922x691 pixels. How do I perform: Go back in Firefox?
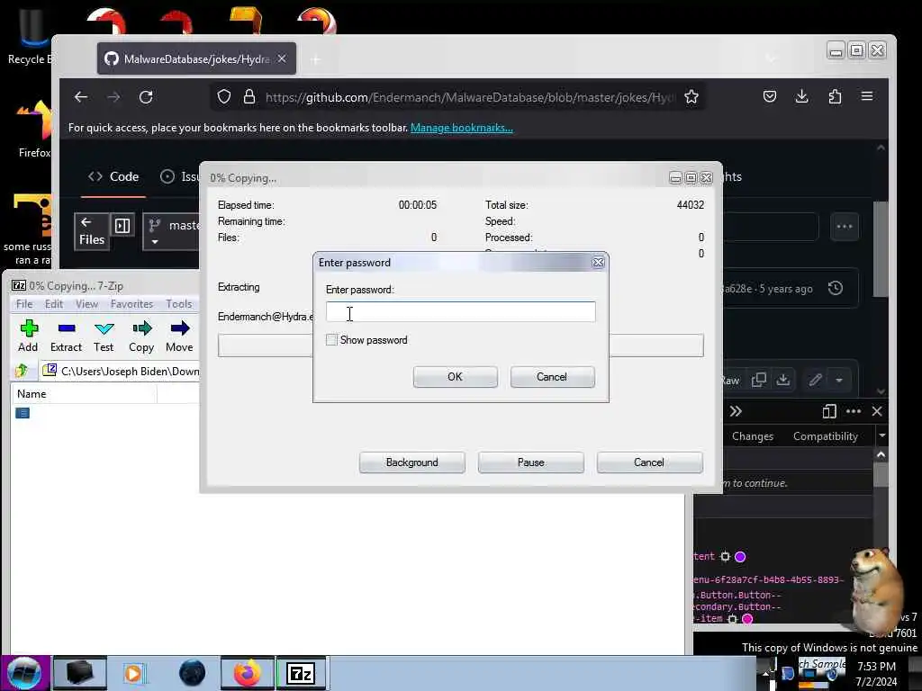point(80,97)
